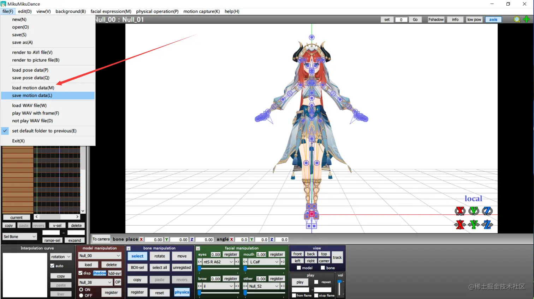This screenshot has width=534, height=299.
Task: Select the OFF radio button
Action: coord(81,295)
